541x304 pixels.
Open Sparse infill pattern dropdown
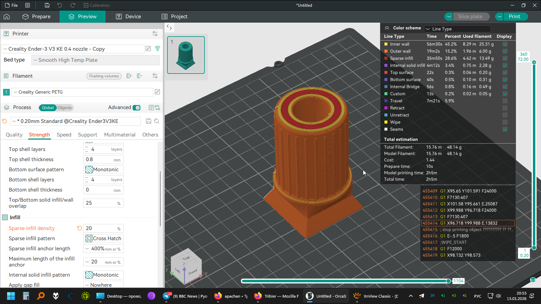point(103,238)
